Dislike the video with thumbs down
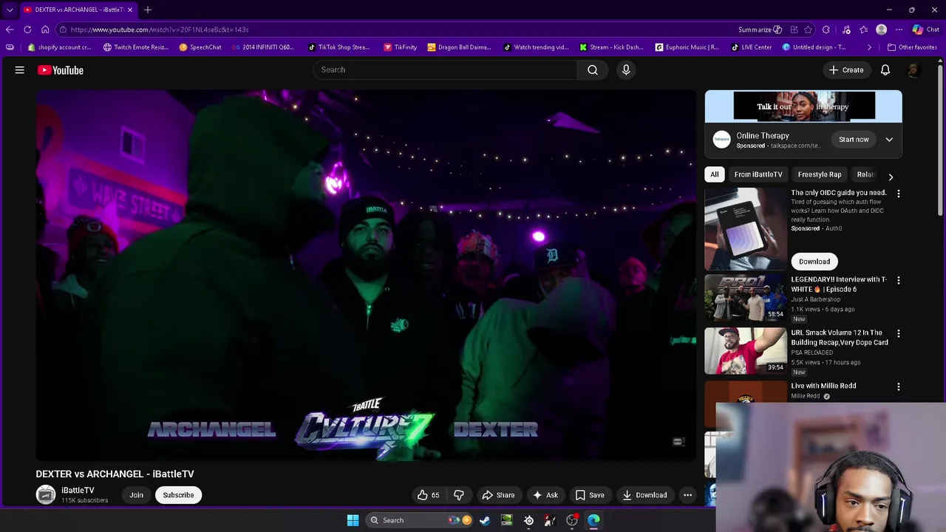Image resolution: width=946 pixels, height=532 pixels. 459,495
